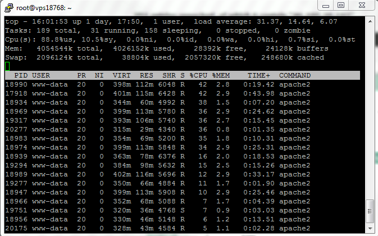Click PID 20277 in the process list
Viewport: 378px width, 236px height.
(16, 129)
